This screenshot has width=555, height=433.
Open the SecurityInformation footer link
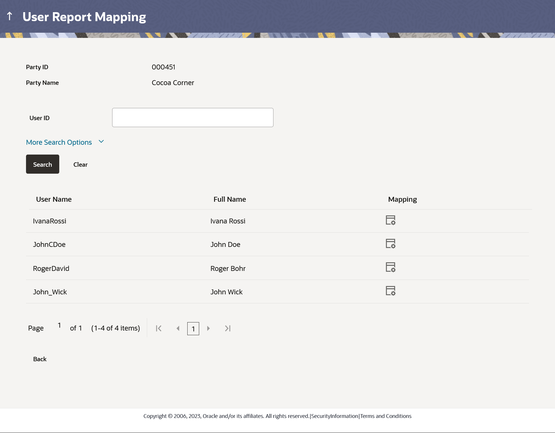tap(335, 416)
